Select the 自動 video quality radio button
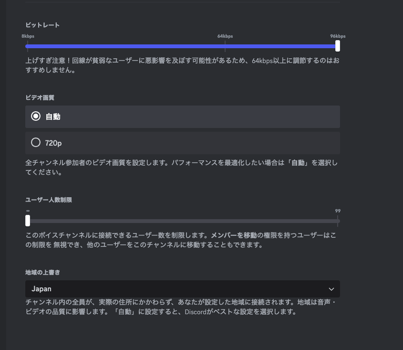The image size is (403, 350). [x=35, y=117]
